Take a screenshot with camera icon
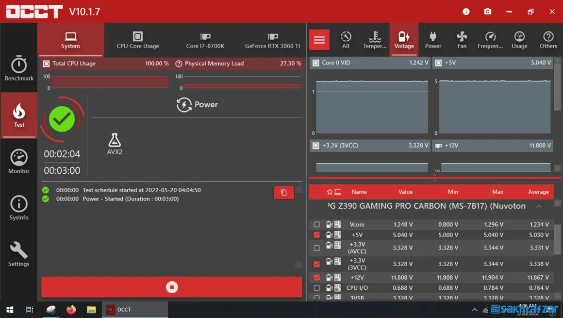Screen dimensions: 563x318 pyautogui.click(x=488, y=12)
